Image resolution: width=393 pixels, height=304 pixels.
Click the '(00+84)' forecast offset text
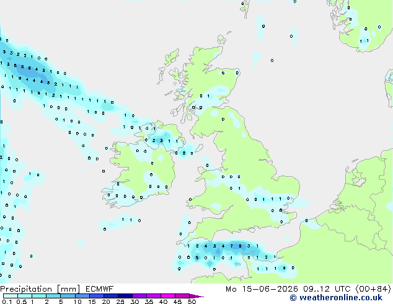click(x=373, y=289)
